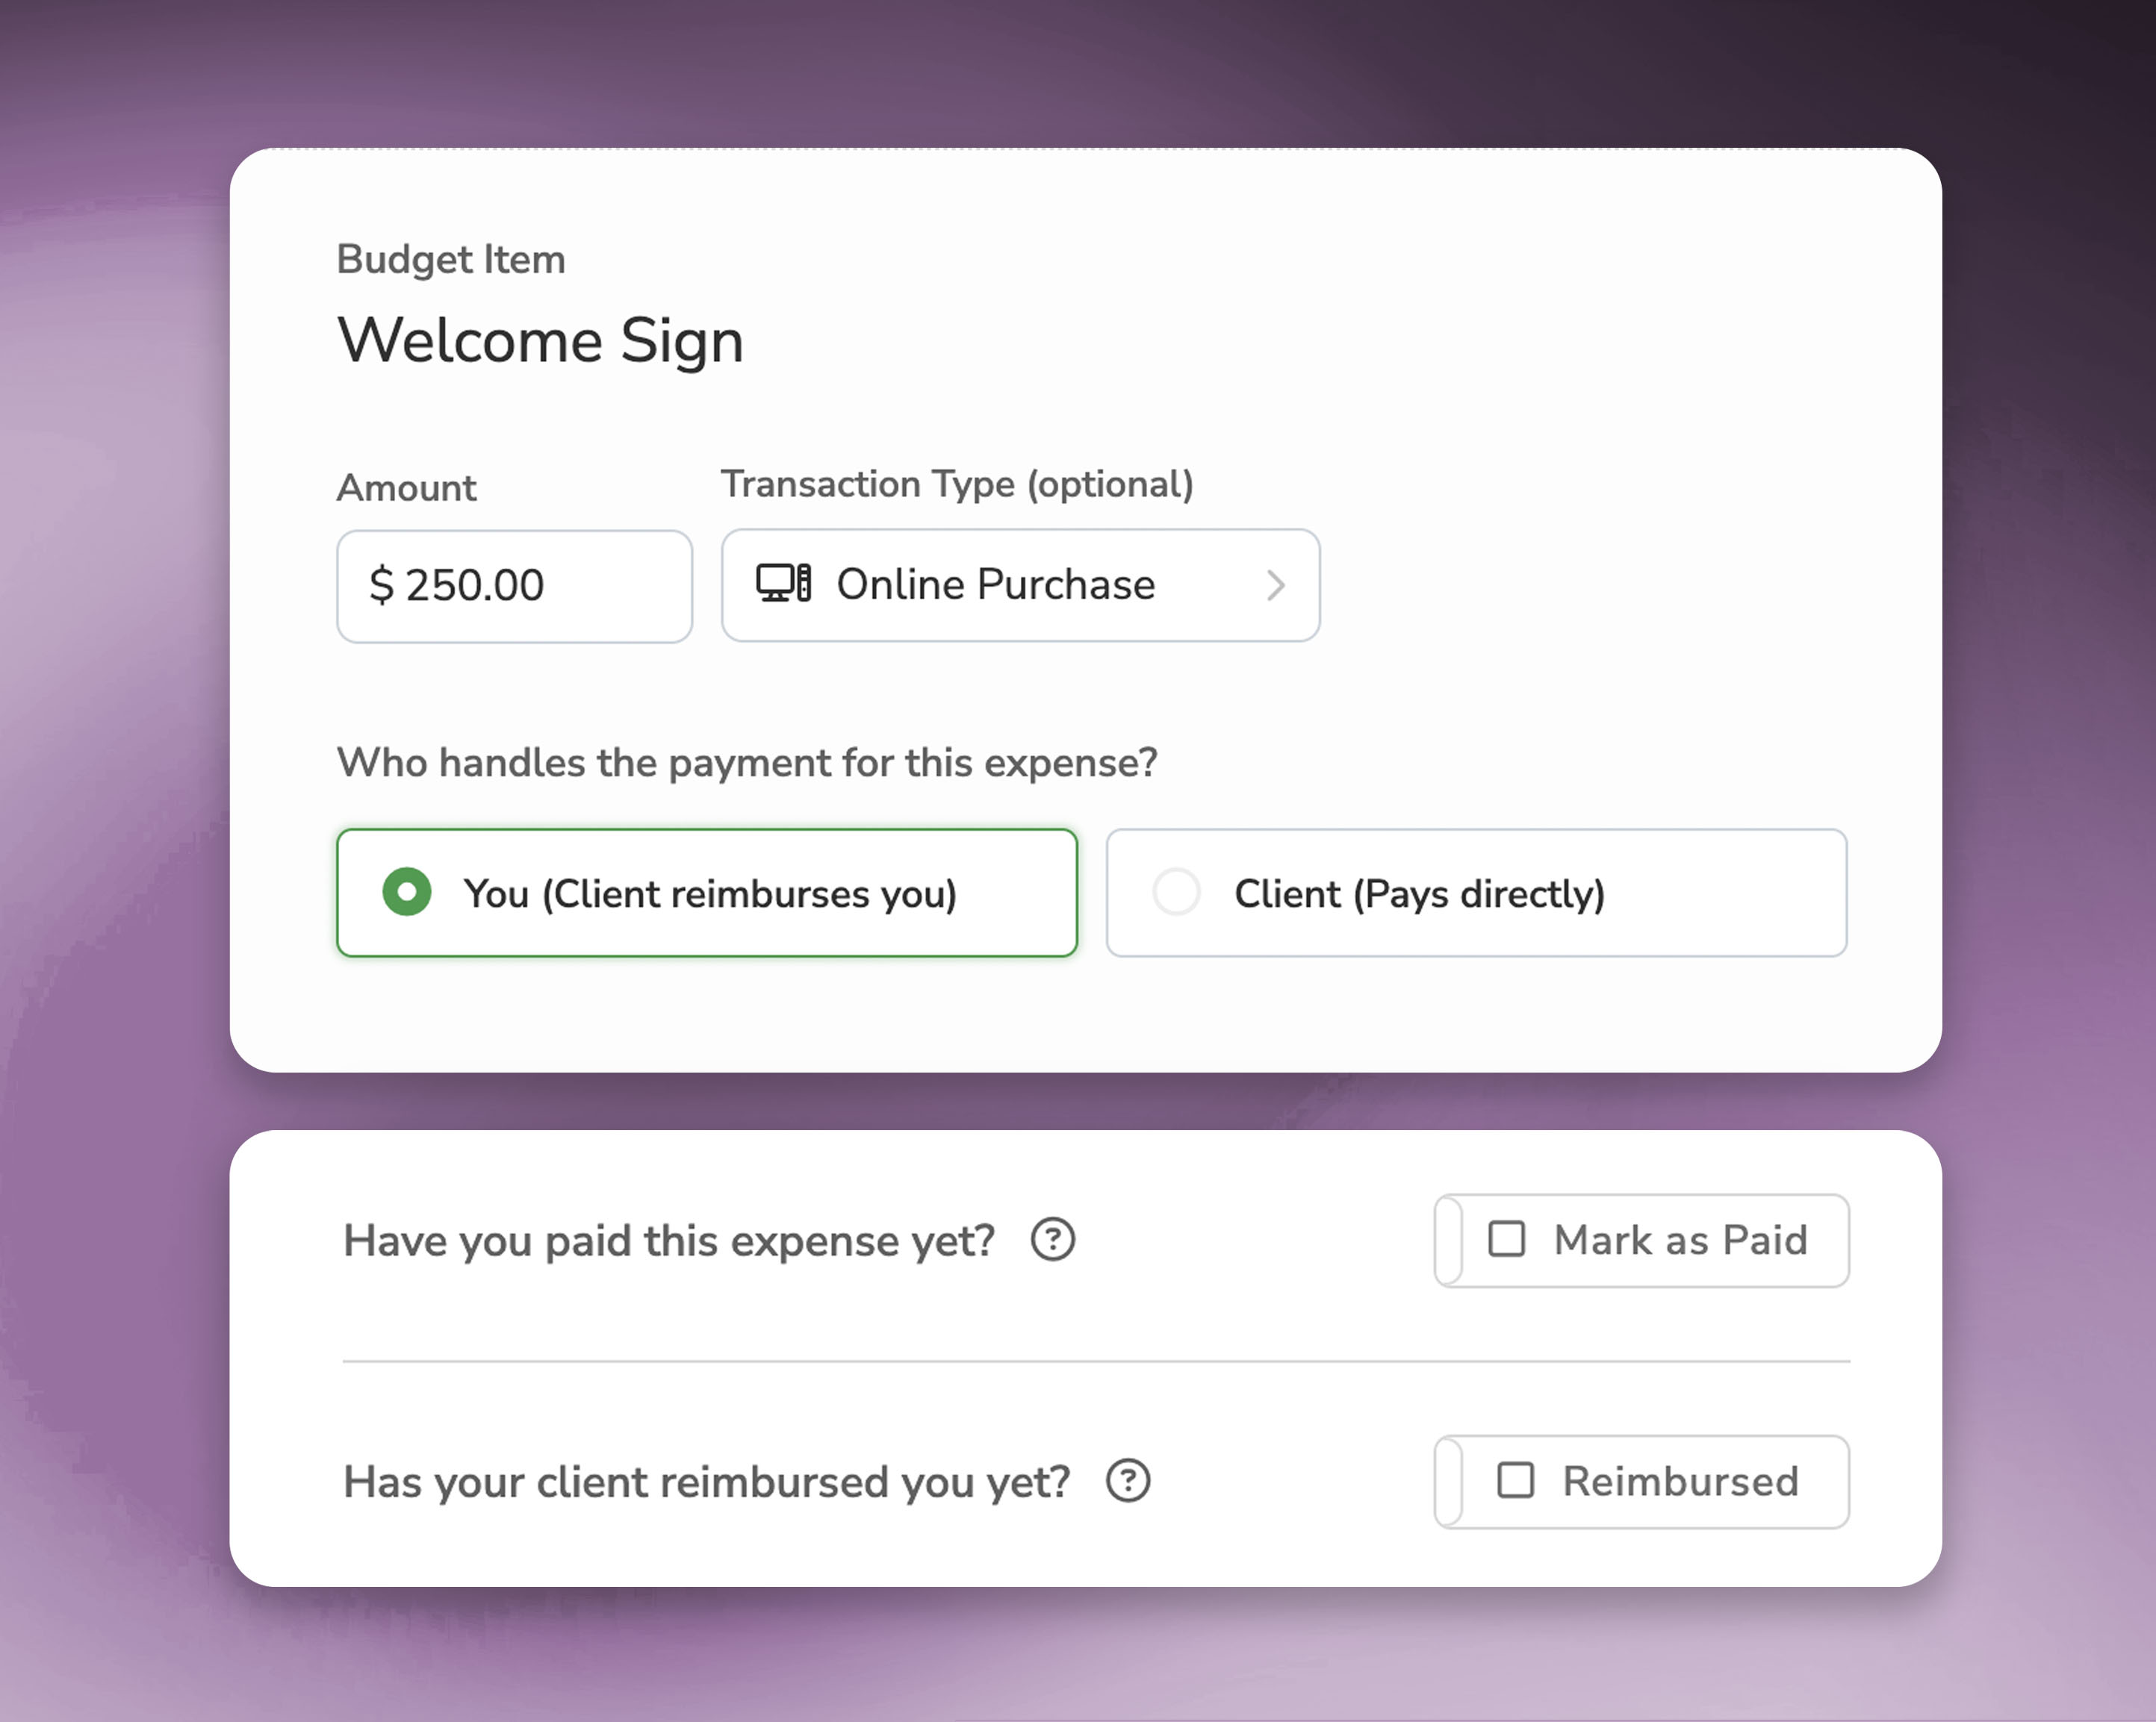The width and height of the screenshot is (2156, 1722).
Task: Click the dollar sign in Amount field
Action: [x=381, y=584]
